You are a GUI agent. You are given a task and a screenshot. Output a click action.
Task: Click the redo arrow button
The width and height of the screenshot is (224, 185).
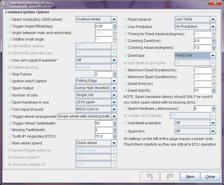pyautogui.click(x=169, y=176)
